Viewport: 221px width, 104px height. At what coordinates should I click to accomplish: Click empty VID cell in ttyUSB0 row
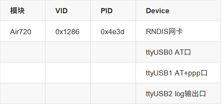pyautogui.click(x=68, y=52)
